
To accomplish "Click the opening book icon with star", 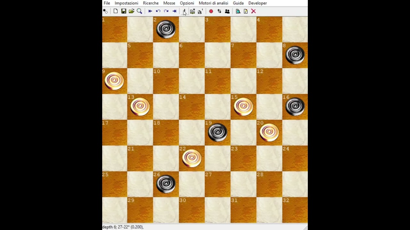I will pos(192,11).
